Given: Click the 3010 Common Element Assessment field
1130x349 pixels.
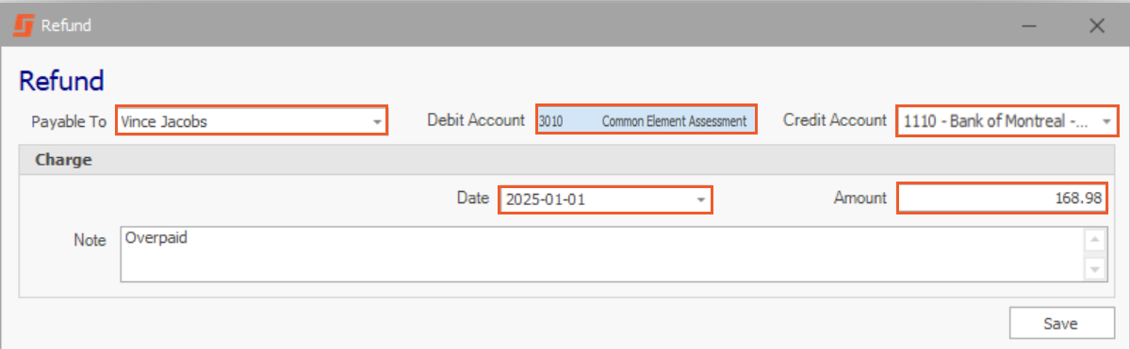Looking at the screenshot, I should pyautogui.click(x=646, y=120).
